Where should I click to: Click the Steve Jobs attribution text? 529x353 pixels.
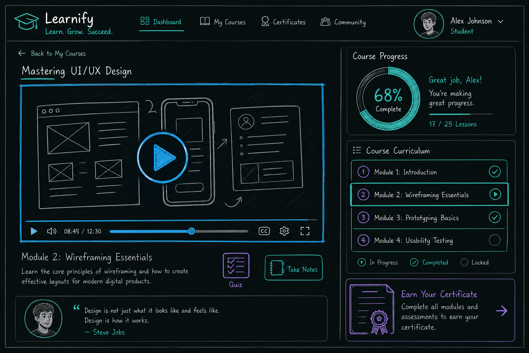[105, 332]
